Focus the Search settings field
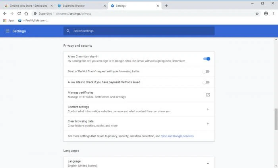This screenshot has height=168, width=278. point(139,31)
